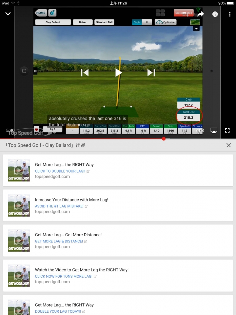Viewport: 236px width, 315px height.
Task: Tap the red record button in golf app
Action: (36, 129)
